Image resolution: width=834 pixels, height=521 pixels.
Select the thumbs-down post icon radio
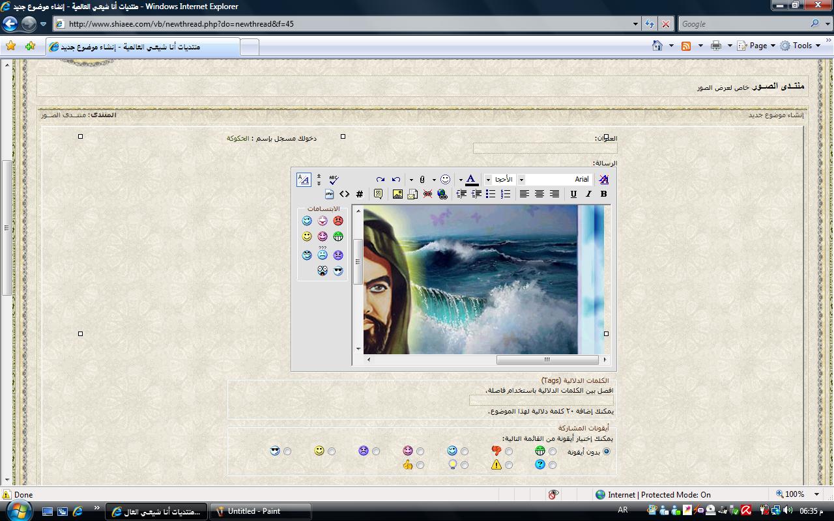pyautogui.click(x=509, y=451)
